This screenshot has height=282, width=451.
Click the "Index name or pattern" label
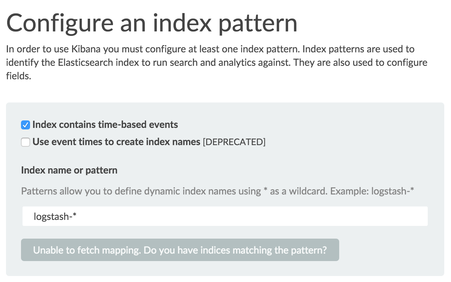[x=69, y=170]
